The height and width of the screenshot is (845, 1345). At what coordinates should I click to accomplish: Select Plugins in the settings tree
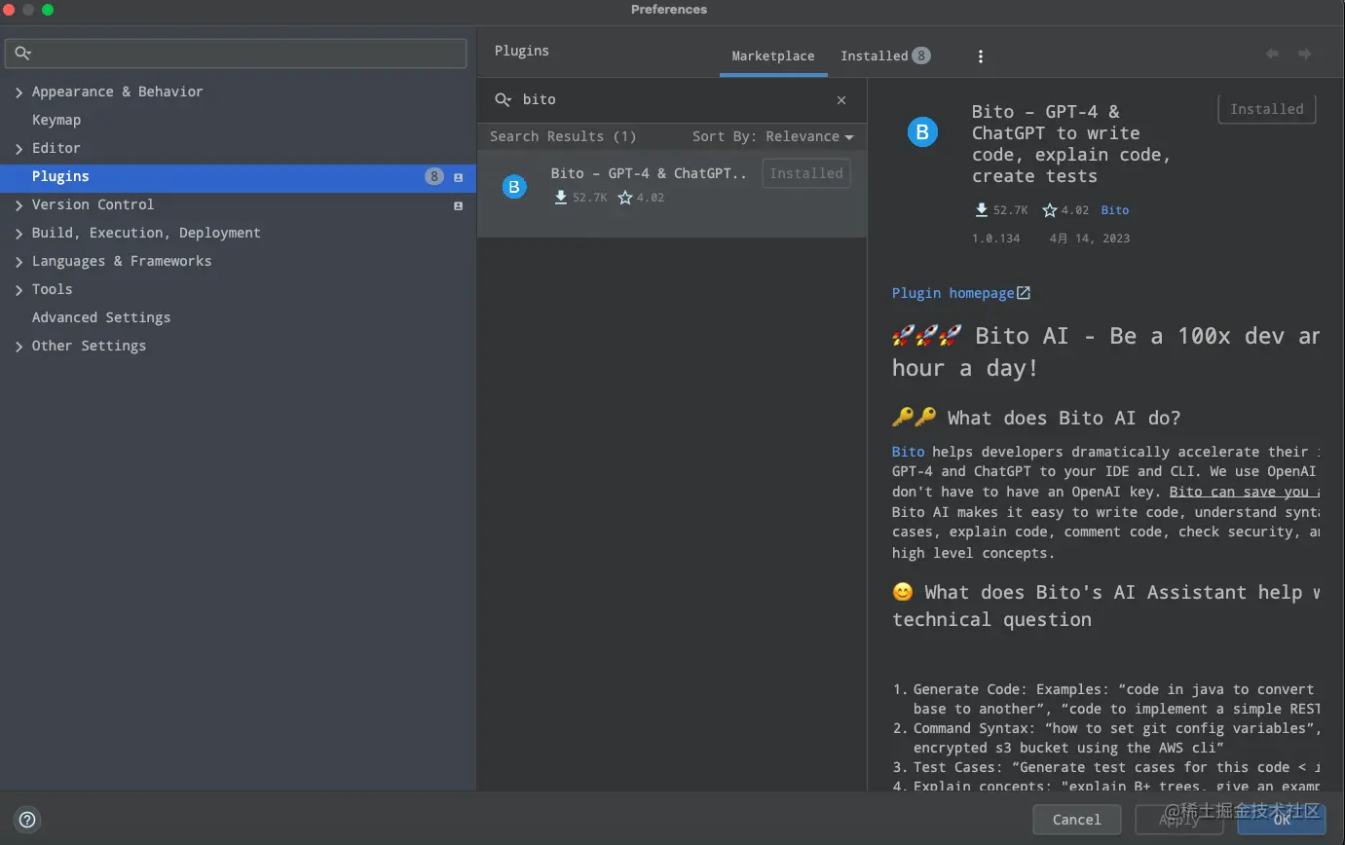point(239,177)
